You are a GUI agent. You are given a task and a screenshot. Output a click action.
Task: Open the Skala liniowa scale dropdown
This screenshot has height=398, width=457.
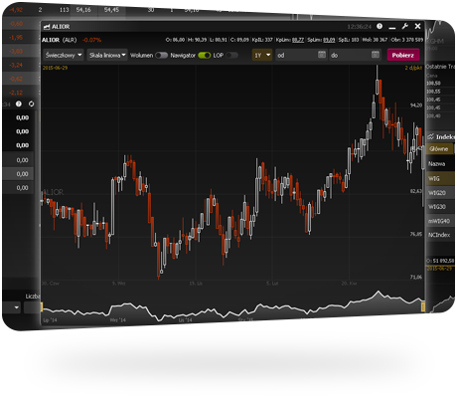pyautogui.click(x=107, y=55)
